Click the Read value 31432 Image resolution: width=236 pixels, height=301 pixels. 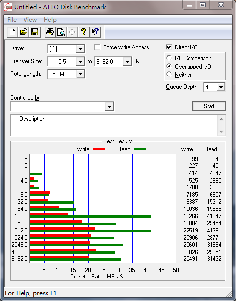click(x=214, y=258)
